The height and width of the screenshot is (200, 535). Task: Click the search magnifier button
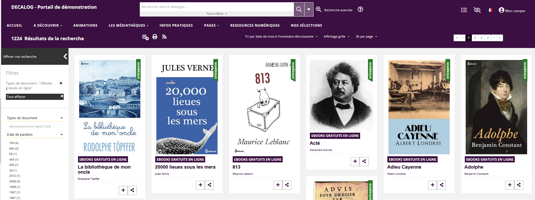pos(299,9)
